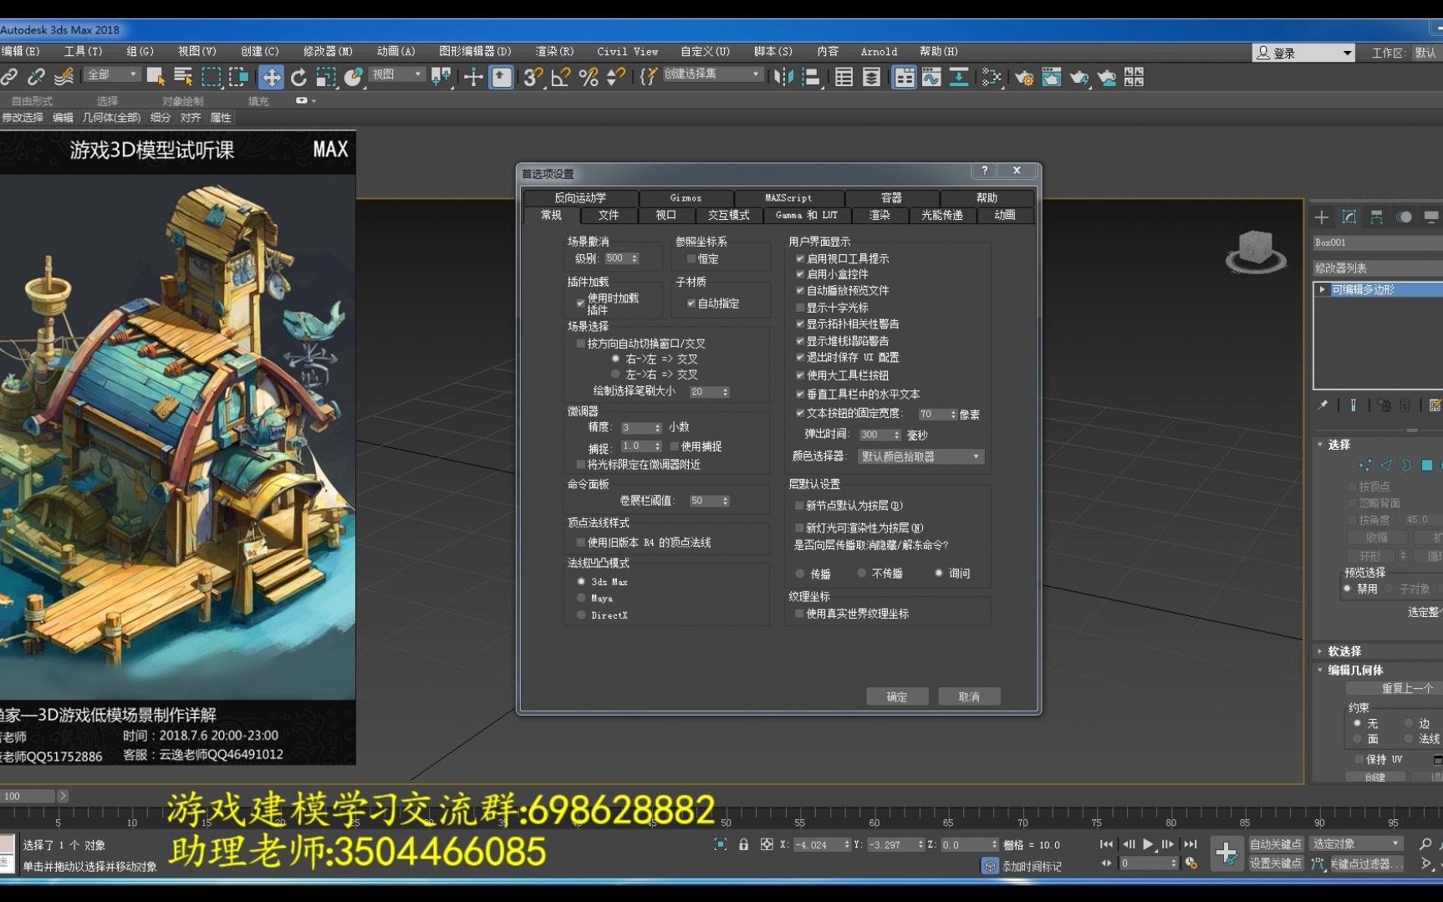
Task: Open the 全部 selection filter dropdown
Action: point(111,74)
